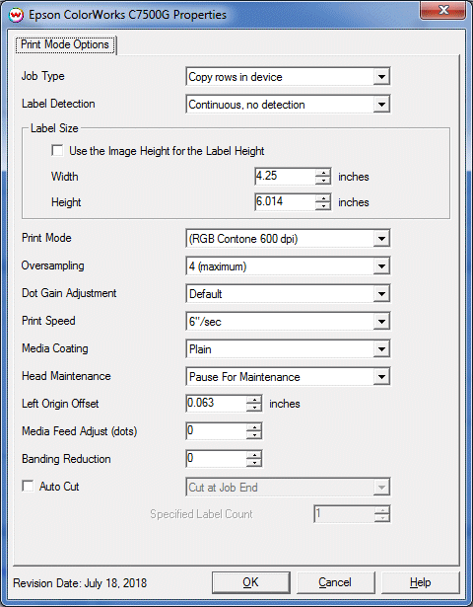Enable Use the Image Height checkbox
This screenshot has height=607, width=473.
point(57,150)
